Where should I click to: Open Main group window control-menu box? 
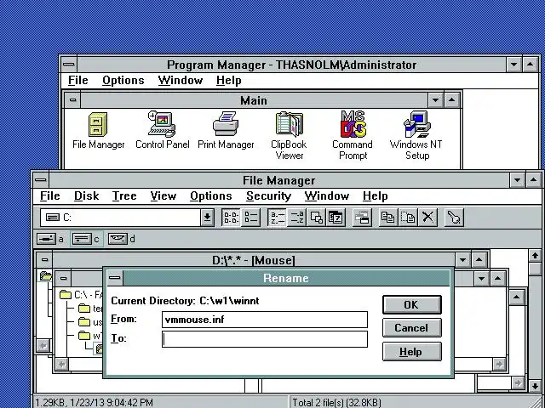(72, 100)
